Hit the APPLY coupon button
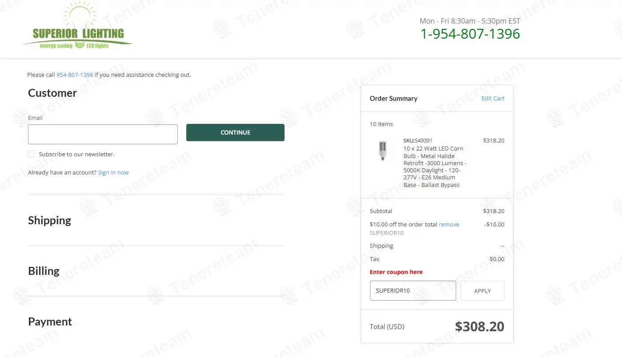 click(x=482, y=291)
